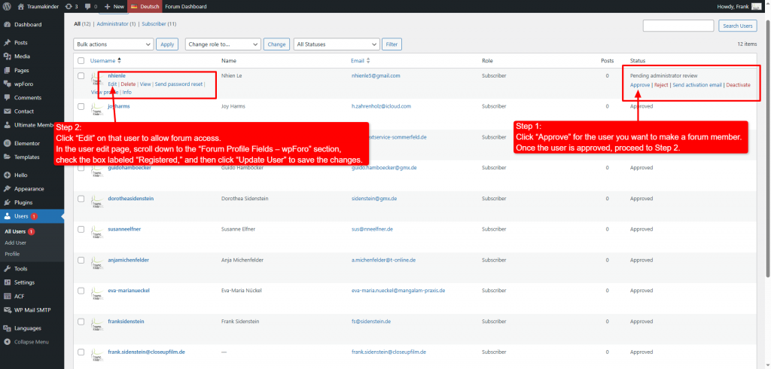Filter list by Subscriber (11) tab
771x369 pixels.
pyautogui.click(x=158, y=24)
